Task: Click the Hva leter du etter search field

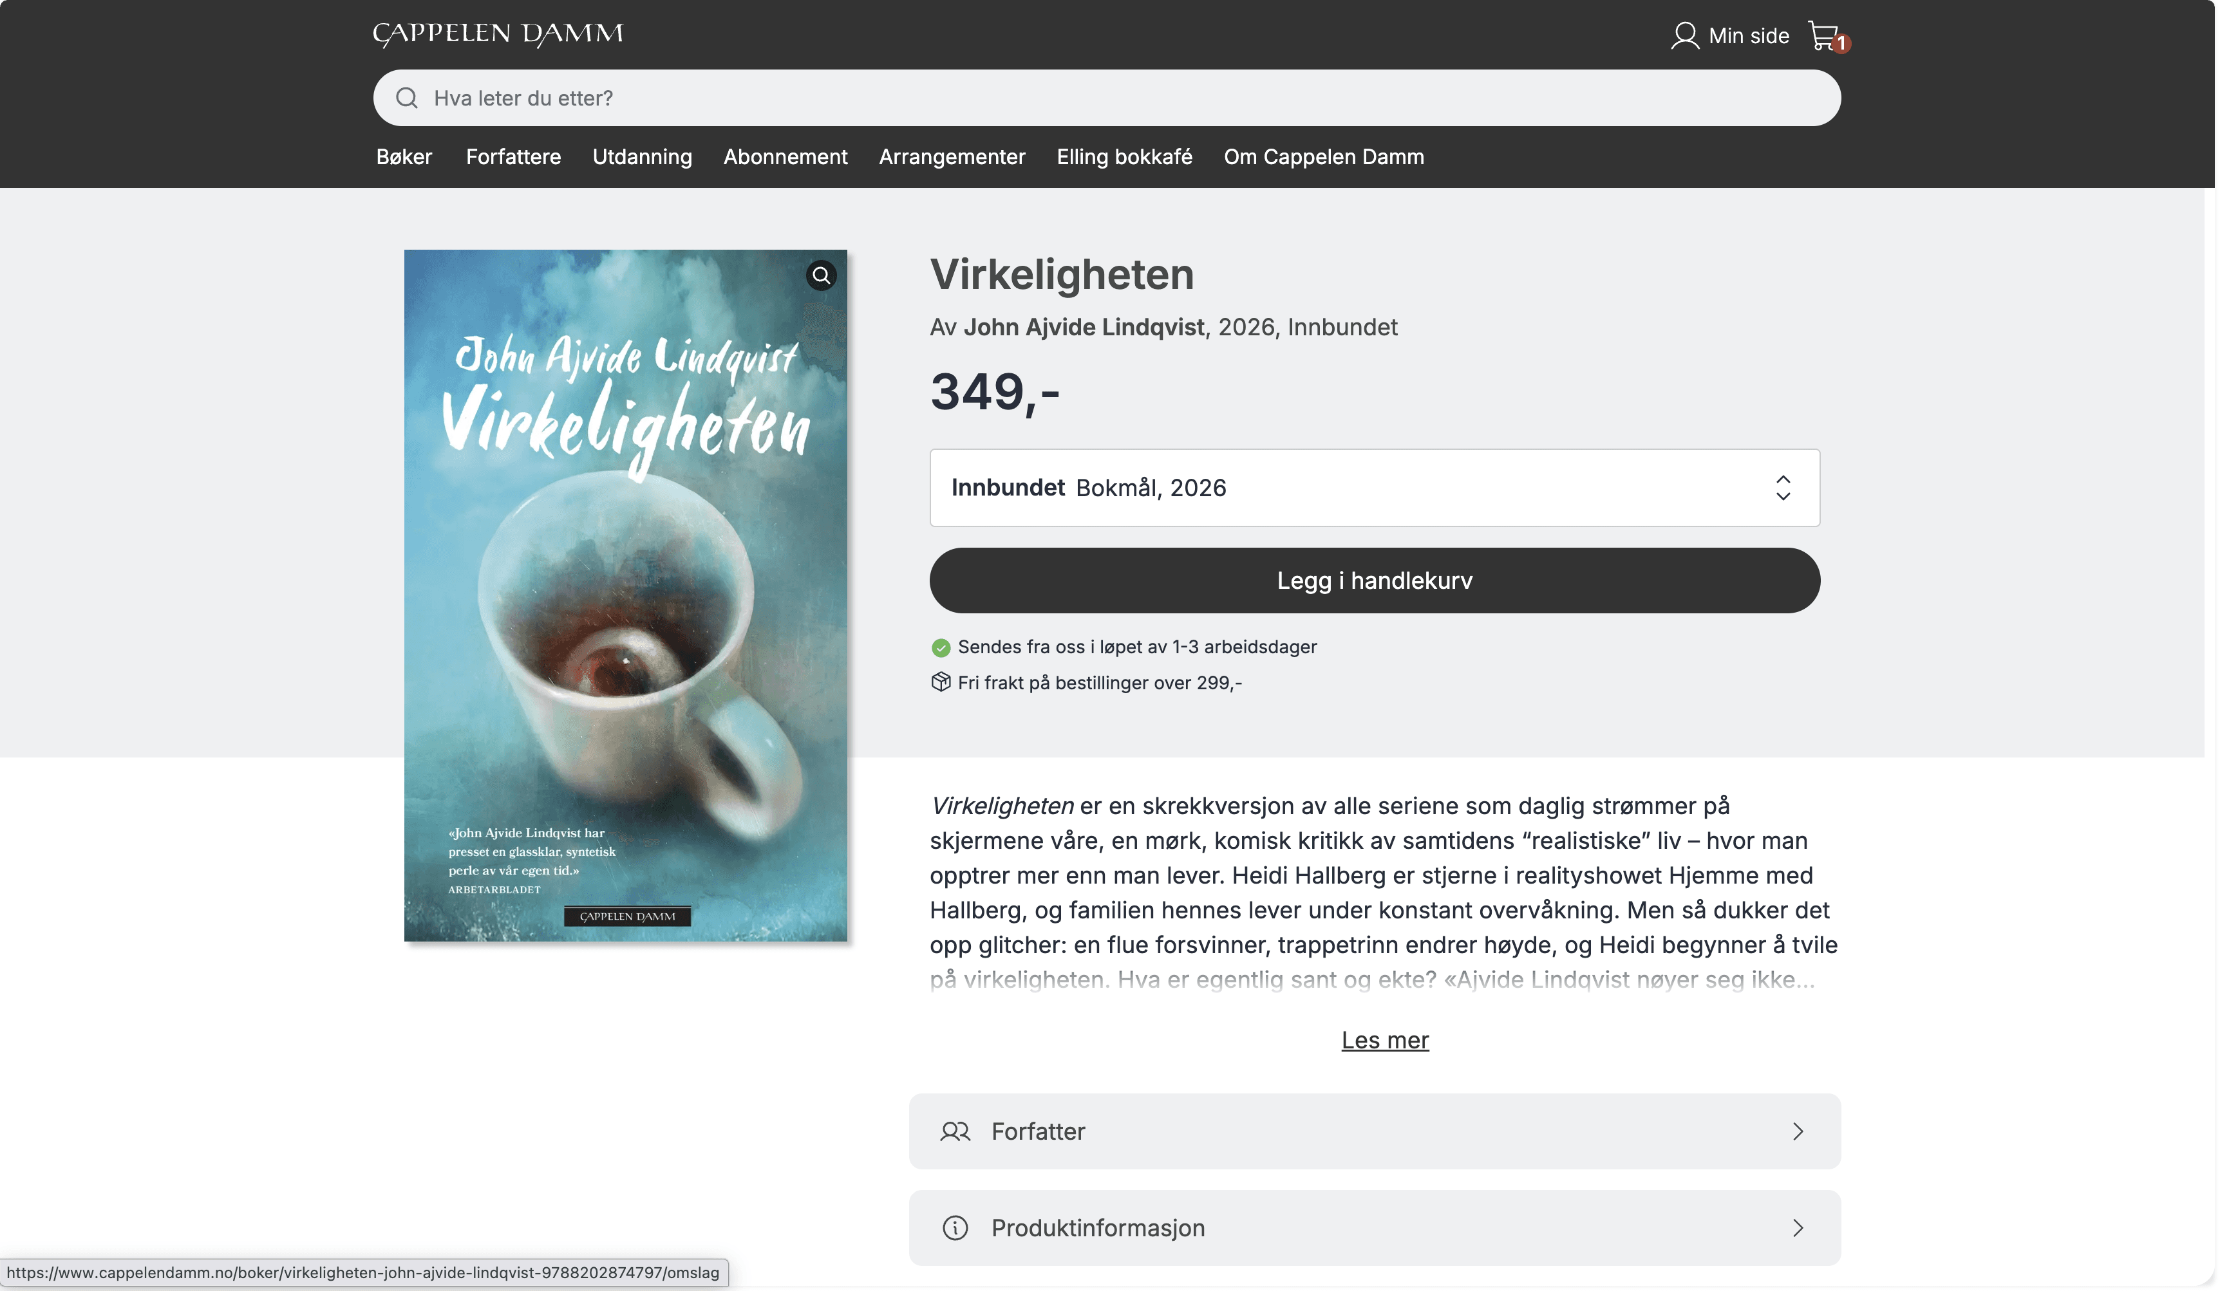Action: click(x=1107, y=98)
